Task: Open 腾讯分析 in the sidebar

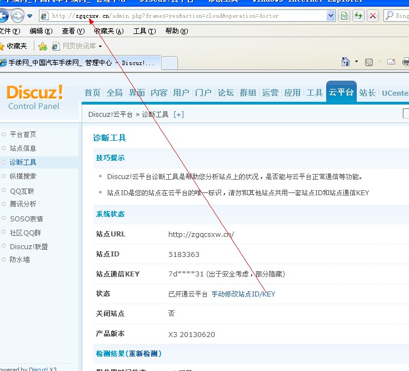Action: pos(23,204)
